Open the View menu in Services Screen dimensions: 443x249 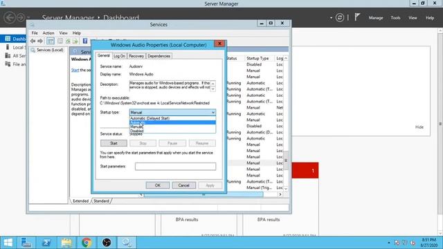pyautogui.click(x=63, y=33)
